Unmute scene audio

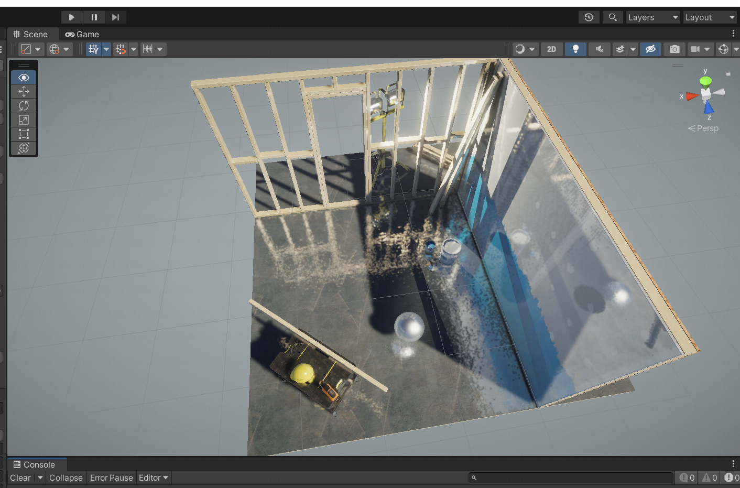(x=599, y=49)
